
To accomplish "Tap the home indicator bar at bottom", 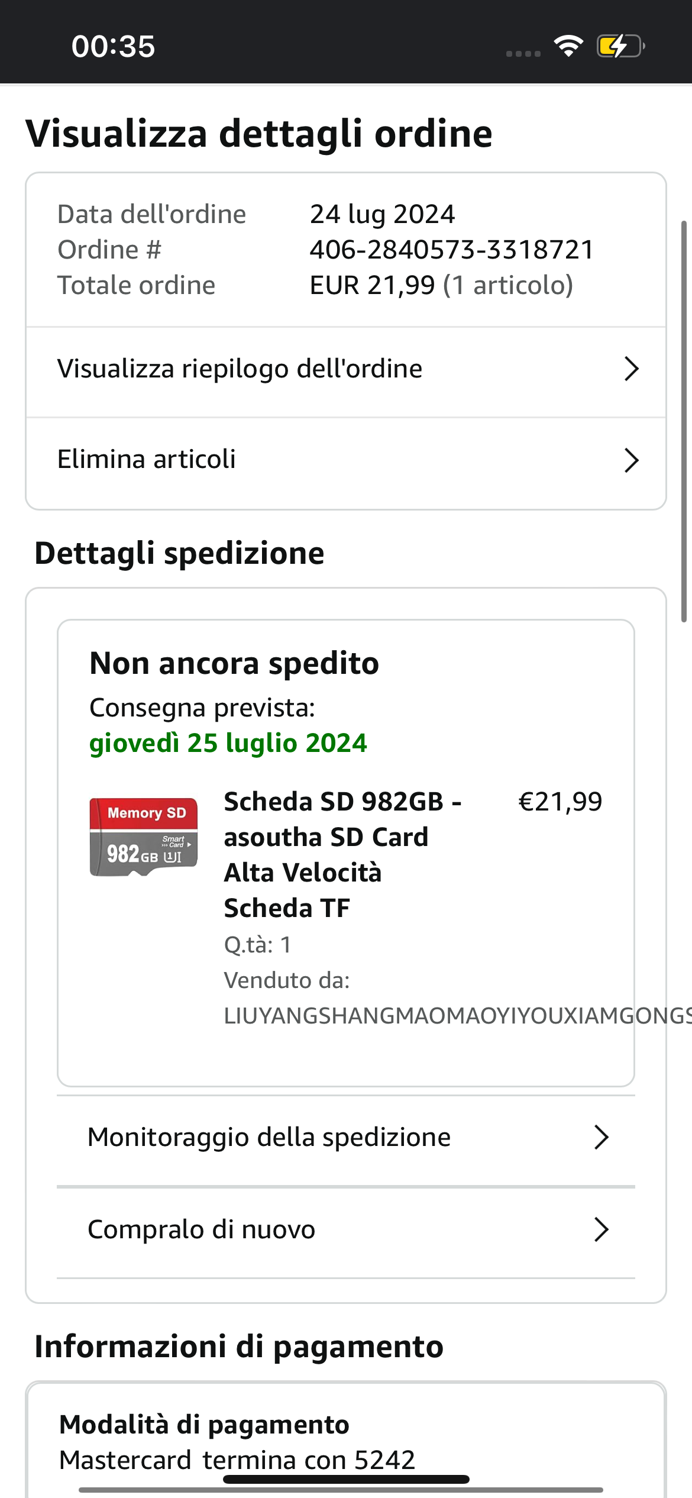I will (x=346, y=1480).
